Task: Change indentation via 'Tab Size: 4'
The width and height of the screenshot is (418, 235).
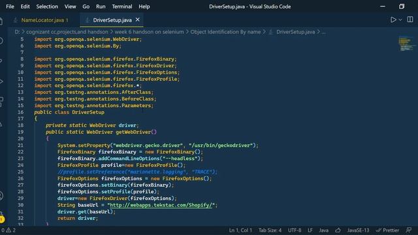Action: [x=270, y=230]
